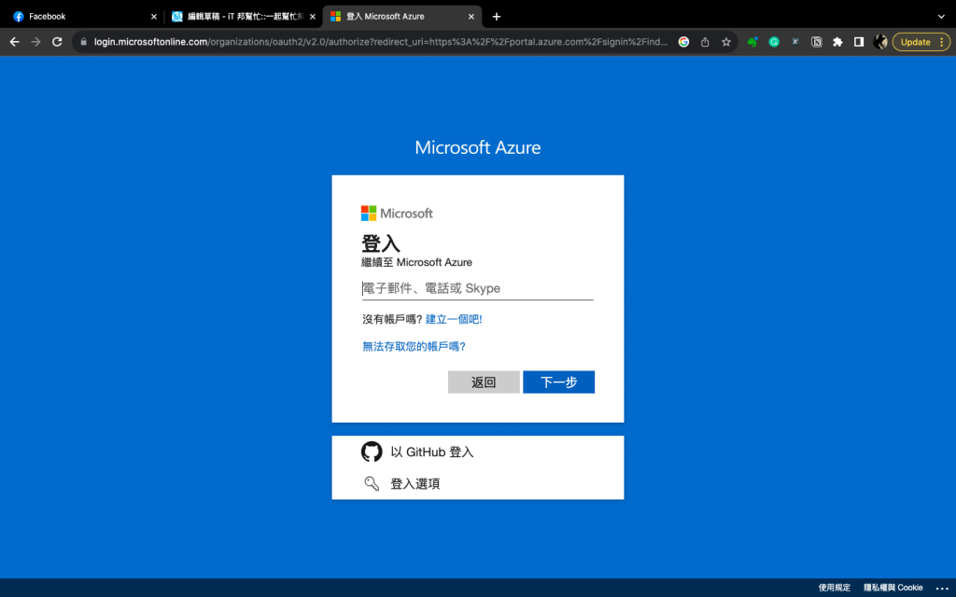Click the key icon for sign-in options

point(372,484)
